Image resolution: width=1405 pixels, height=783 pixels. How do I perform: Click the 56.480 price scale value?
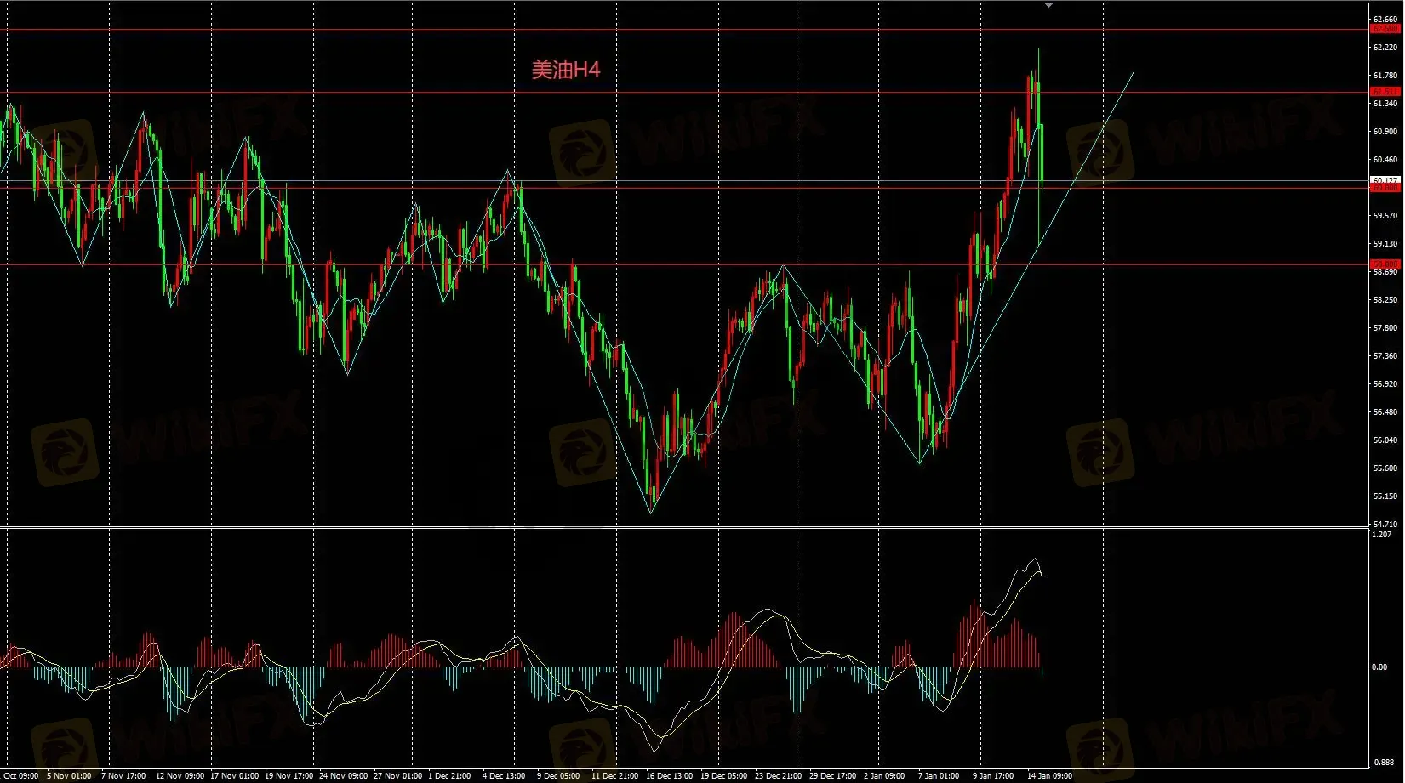[1385, 412]
